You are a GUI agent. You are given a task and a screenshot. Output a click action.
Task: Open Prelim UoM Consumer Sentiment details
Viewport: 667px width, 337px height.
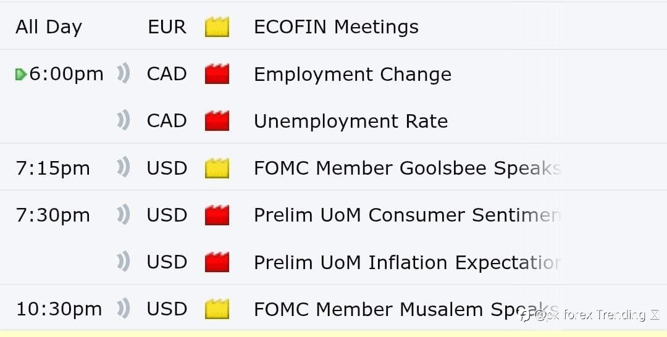[x=406, y=215]
